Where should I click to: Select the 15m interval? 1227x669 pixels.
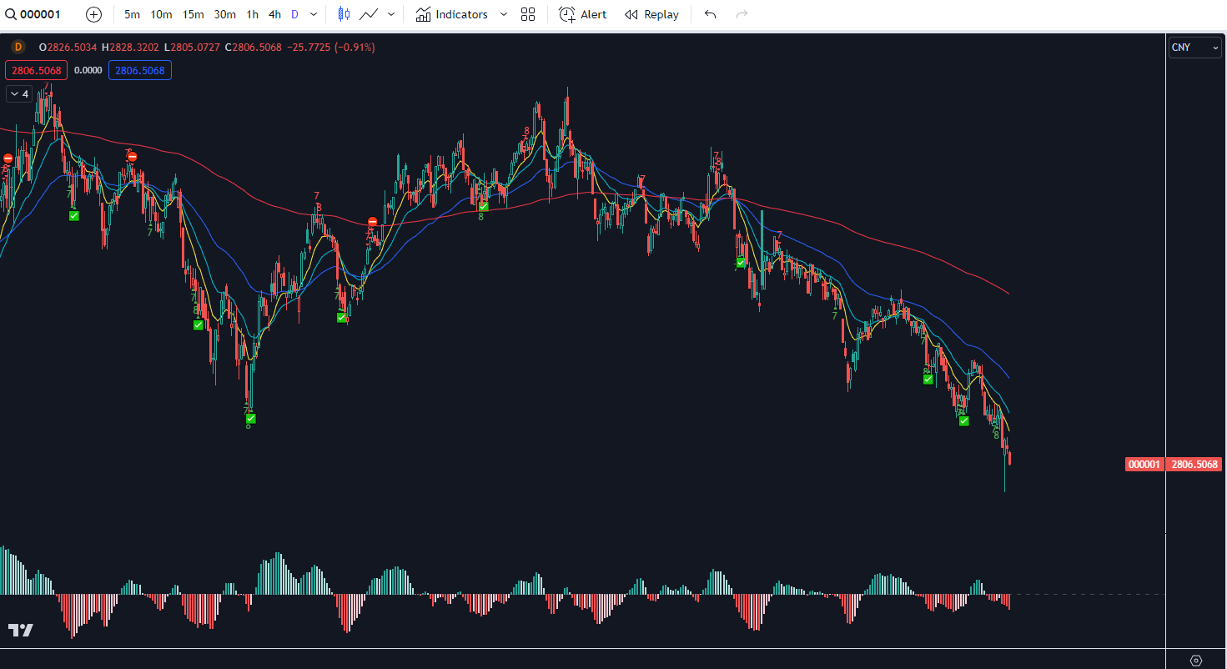193,14
